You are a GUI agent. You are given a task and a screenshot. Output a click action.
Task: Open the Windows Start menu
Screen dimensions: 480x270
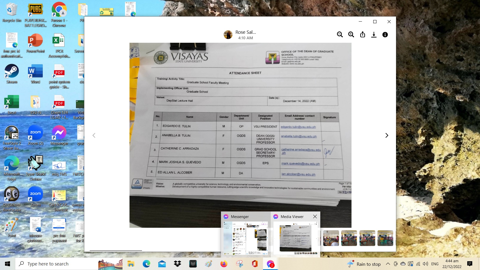[x=7, y=264]
